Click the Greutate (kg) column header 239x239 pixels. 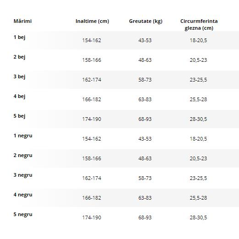click(146, 21)
